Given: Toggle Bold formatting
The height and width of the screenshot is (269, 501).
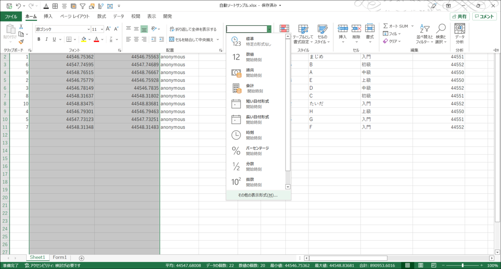Looking at the screenshot, I should 39,40.
